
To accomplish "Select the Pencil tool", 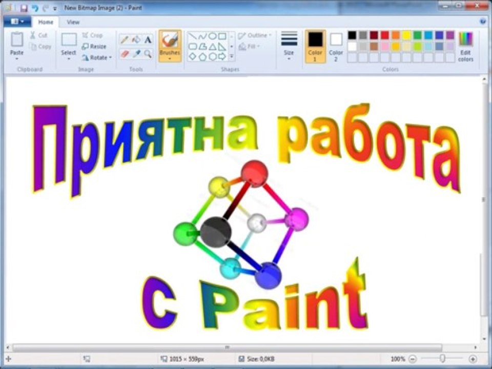I will pos(124,40).
